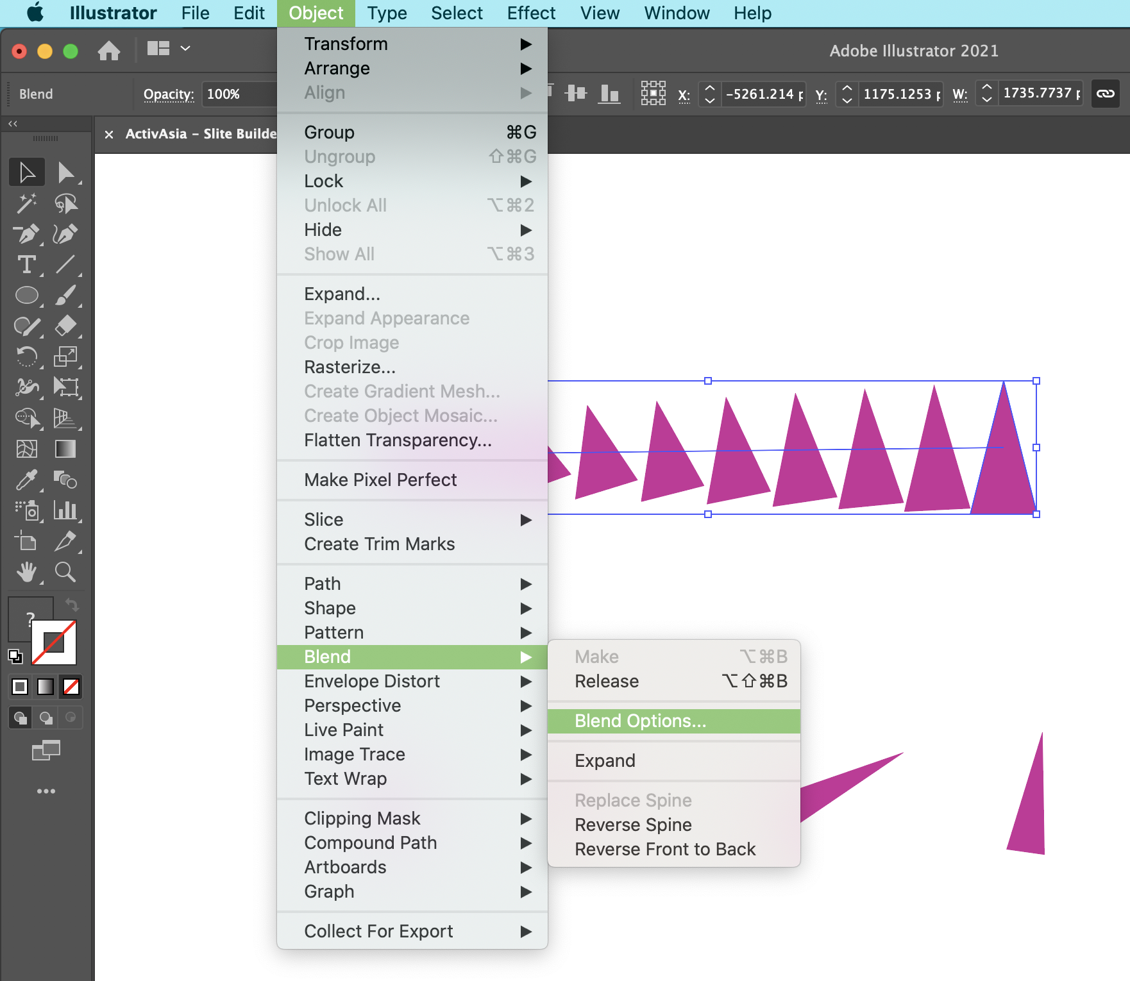The height and width of the screenshot is (981, 1130).
Task: Toggle constrain width and height proportions
Action: coord(1105,94)
